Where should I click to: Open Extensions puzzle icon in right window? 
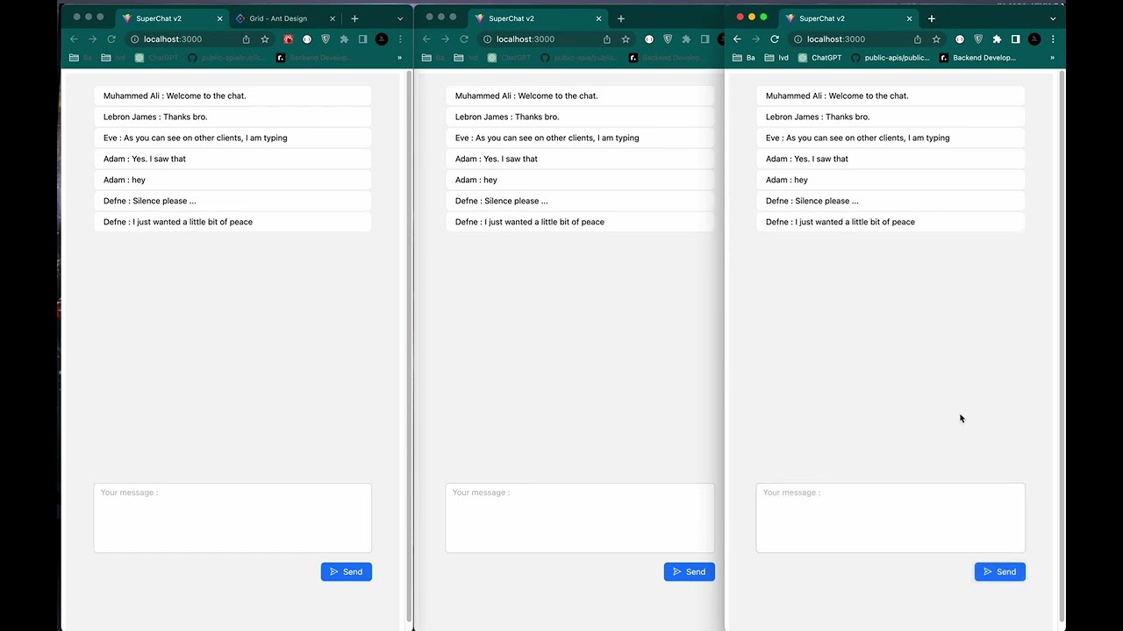(x=997, y=39)
